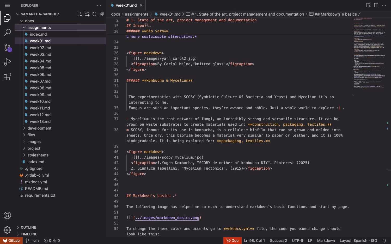
Task: Open the Extensions view
Action: point(7,77)
